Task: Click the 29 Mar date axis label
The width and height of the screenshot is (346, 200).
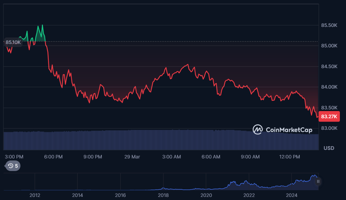Action: 132,157
